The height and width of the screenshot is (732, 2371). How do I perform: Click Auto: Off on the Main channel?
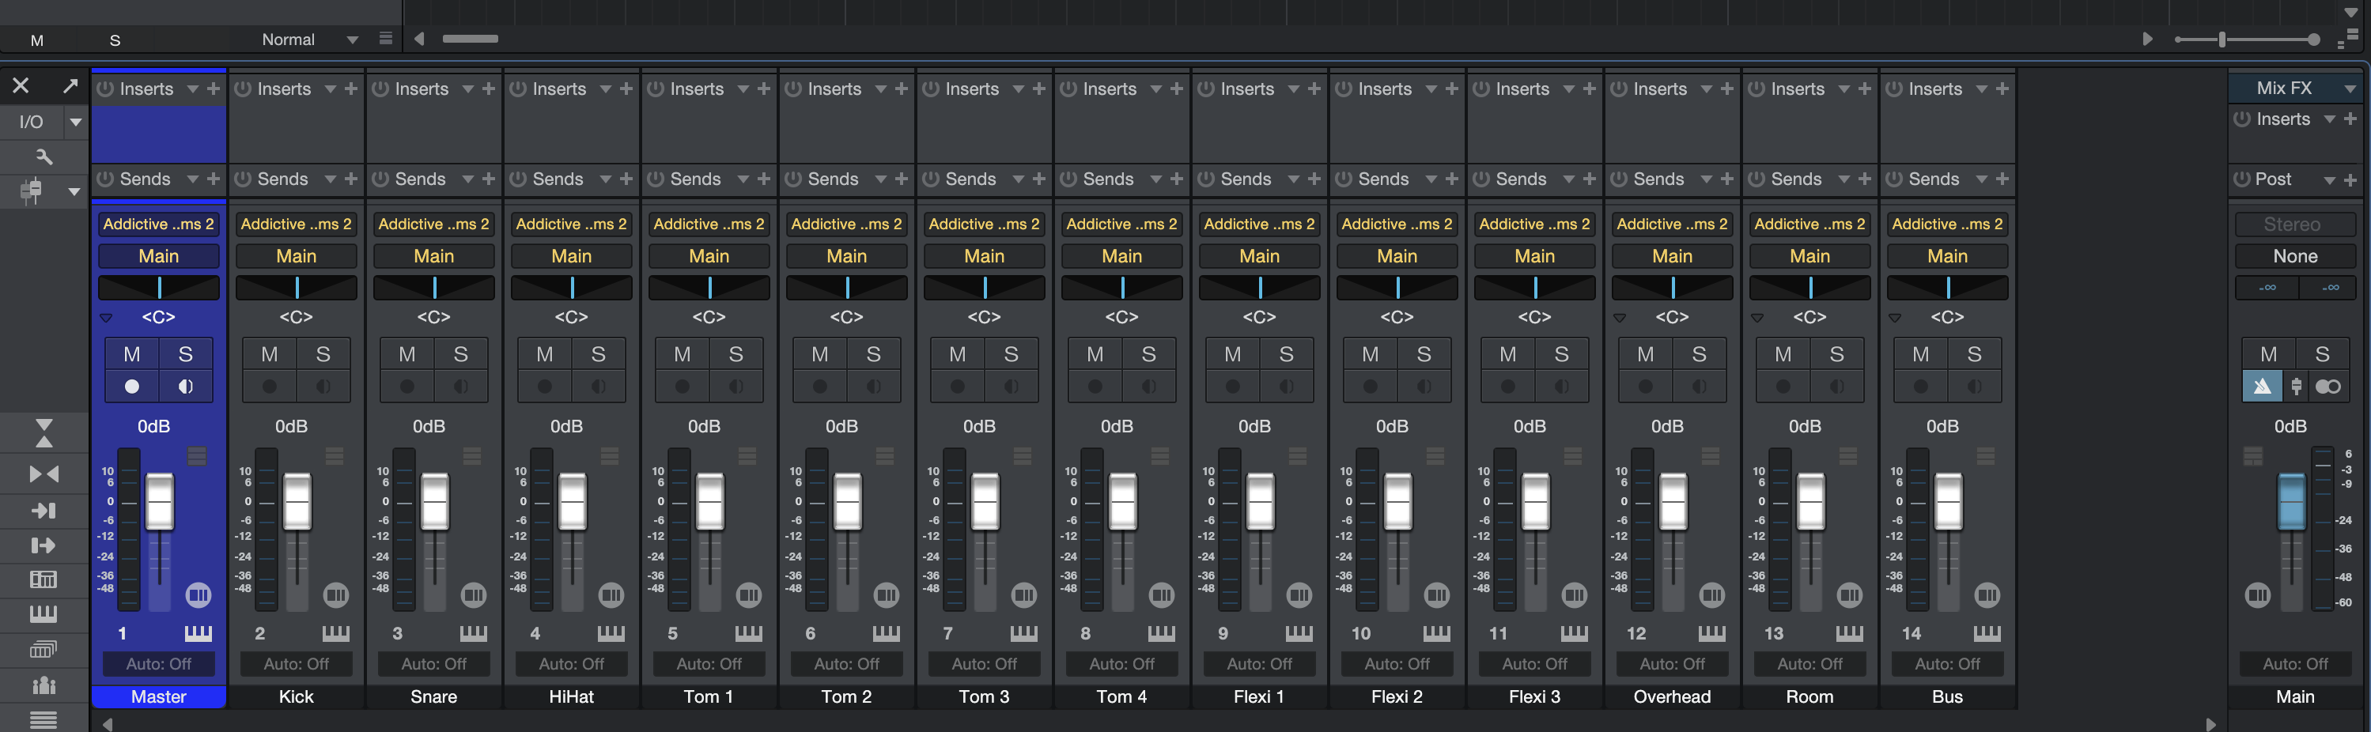point(2296,663)
